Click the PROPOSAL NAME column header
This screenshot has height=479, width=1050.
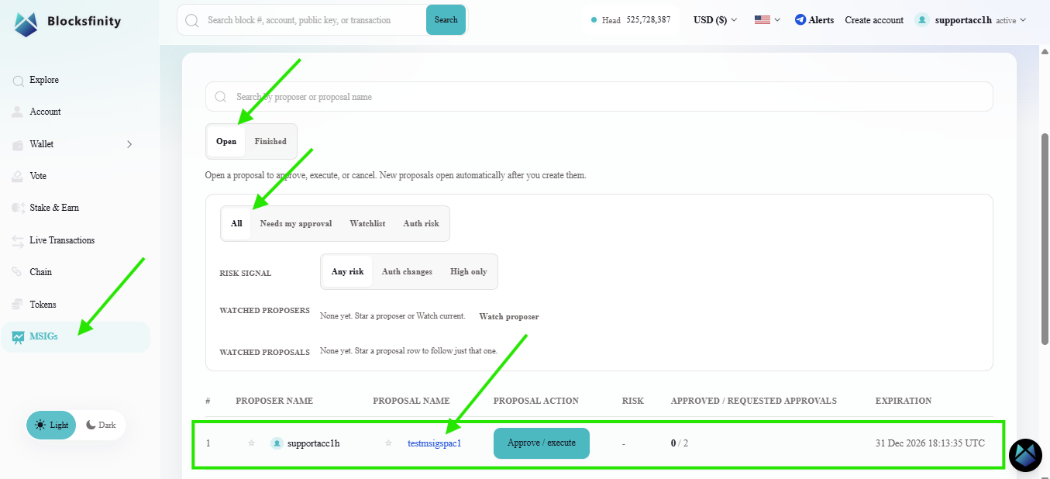[x=411, y=401]
